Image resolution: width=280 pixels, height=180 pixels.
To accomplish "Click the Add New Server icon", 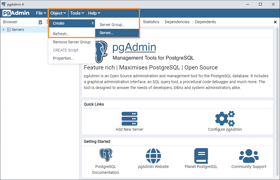I will pyautogui.click(x=129, y=118).
